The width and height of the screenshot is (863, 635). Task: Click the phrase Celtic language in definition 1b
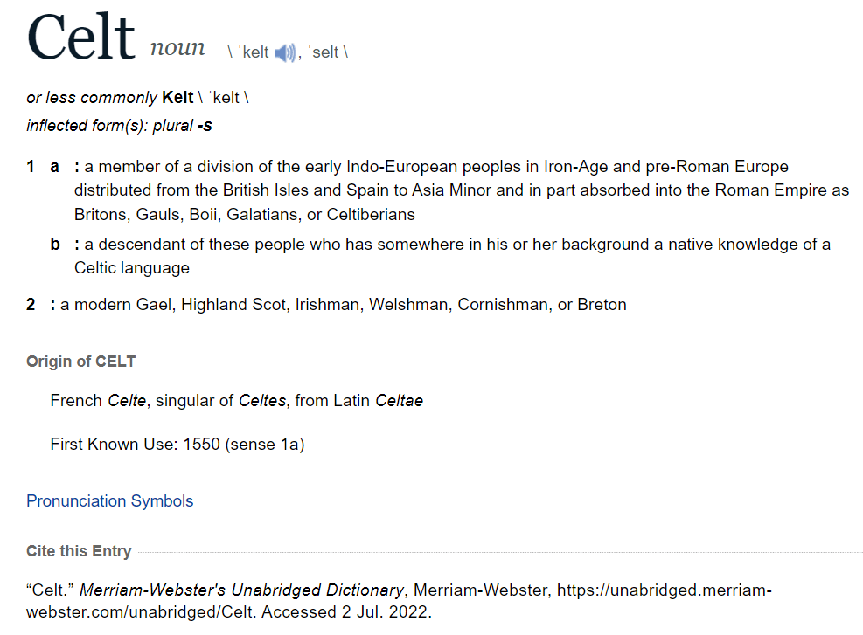point(131,267)
